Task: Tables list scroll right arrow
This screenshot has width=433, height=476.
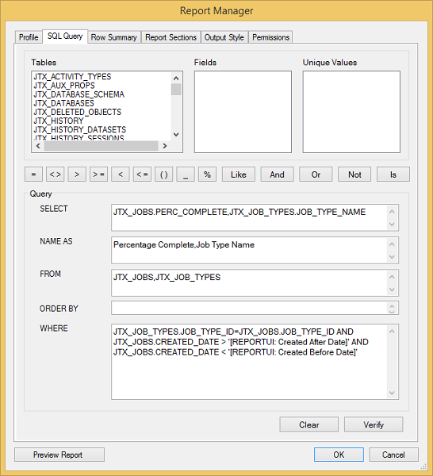Action: point(164,146)
